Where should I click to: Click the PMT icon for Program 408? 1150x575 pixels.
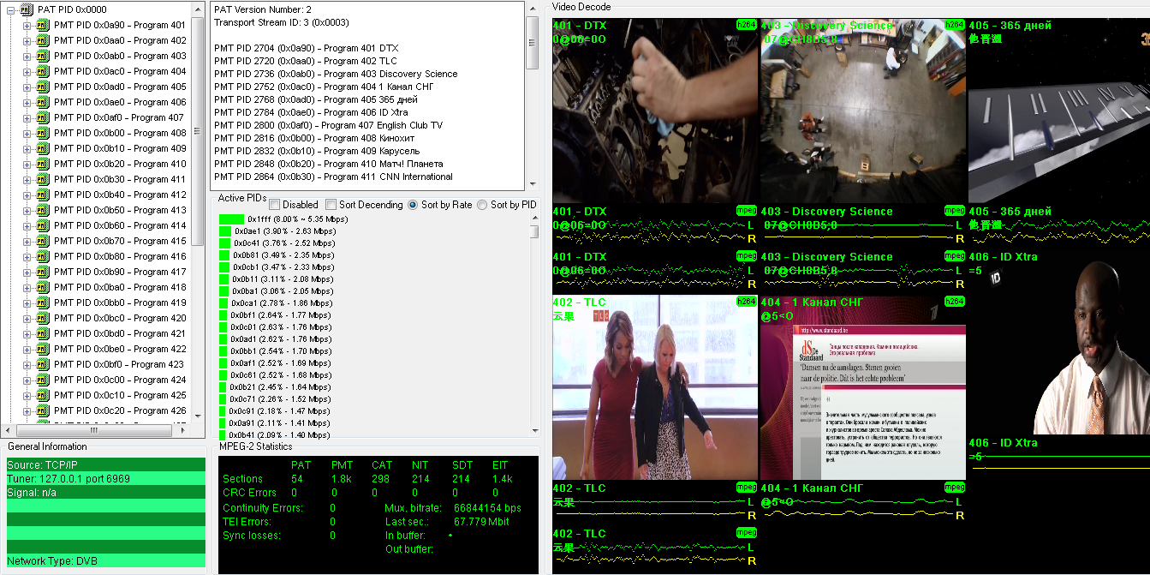coord(43,133)
